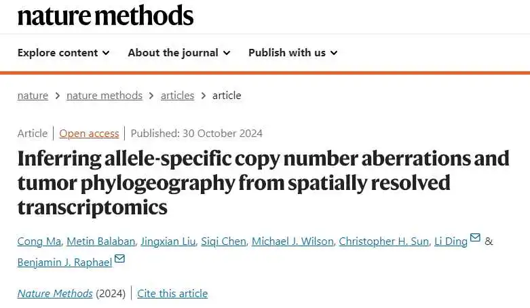Go to the nature breadcrumb link
The width and height of the screenshot is (530, 308).
coord(33,96)
